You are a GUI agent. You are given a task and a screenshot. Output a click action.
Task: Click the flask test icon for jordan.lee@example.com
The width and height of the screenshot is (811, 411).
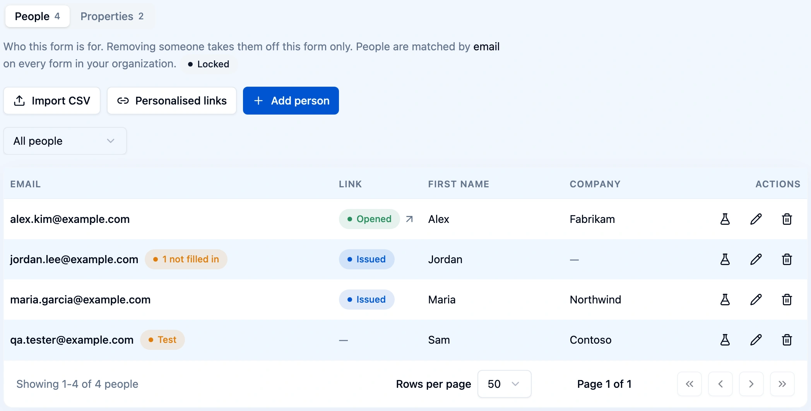tap(725, 259)
